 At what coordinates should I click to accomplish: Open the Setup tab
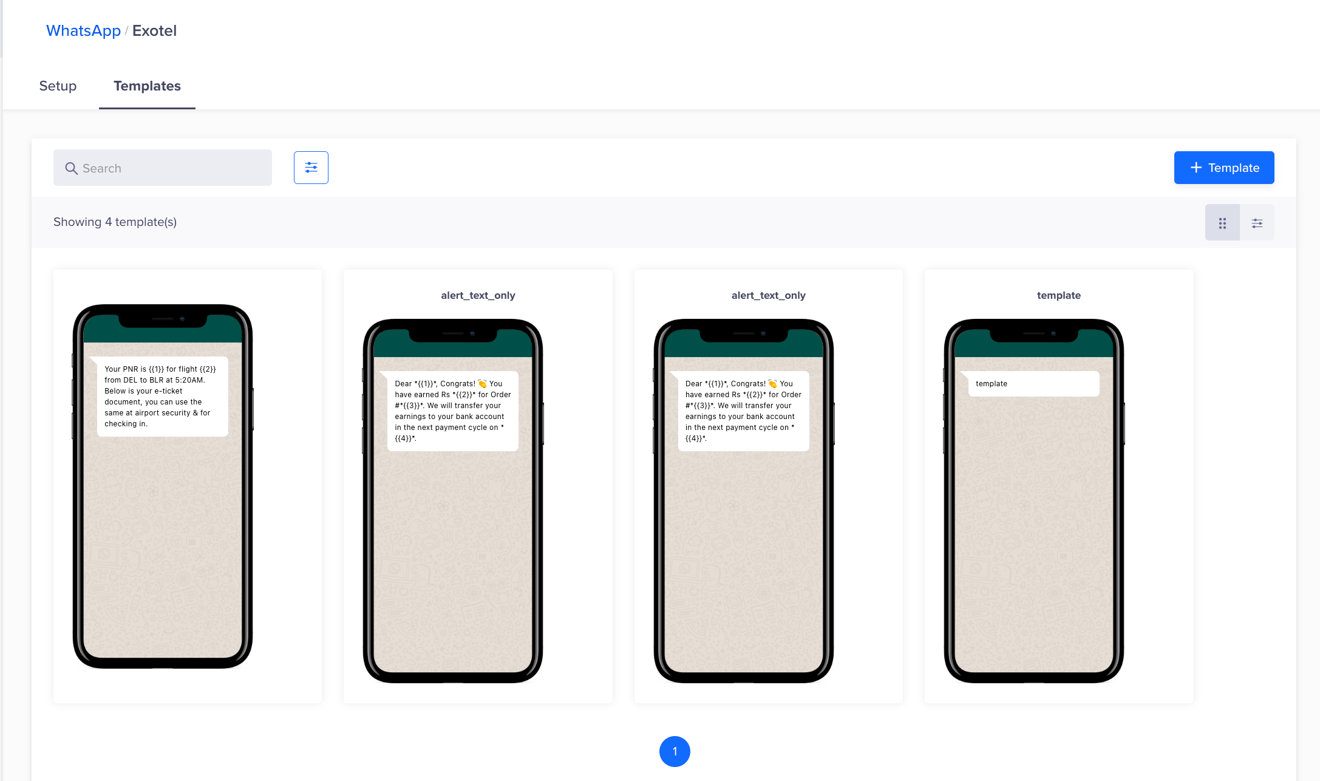[58, 86]
